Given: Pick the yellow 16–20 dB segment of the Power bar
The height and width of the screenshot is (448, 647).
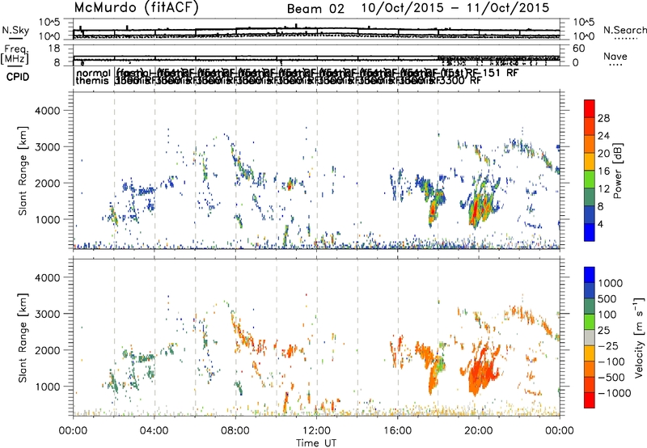Looking at the screenshot, I should 590,162.
